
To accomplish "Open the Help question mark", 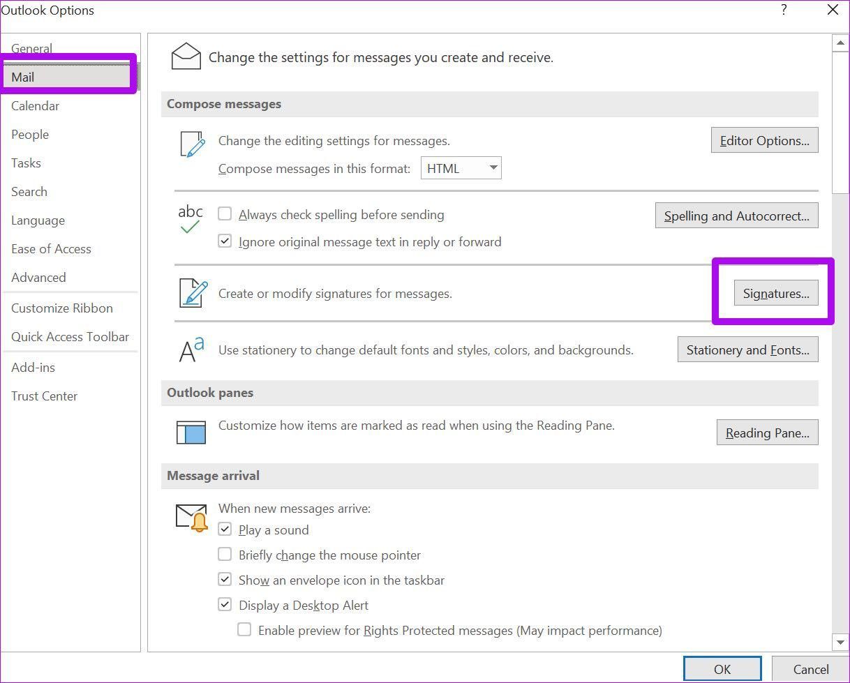I will 784,10.
